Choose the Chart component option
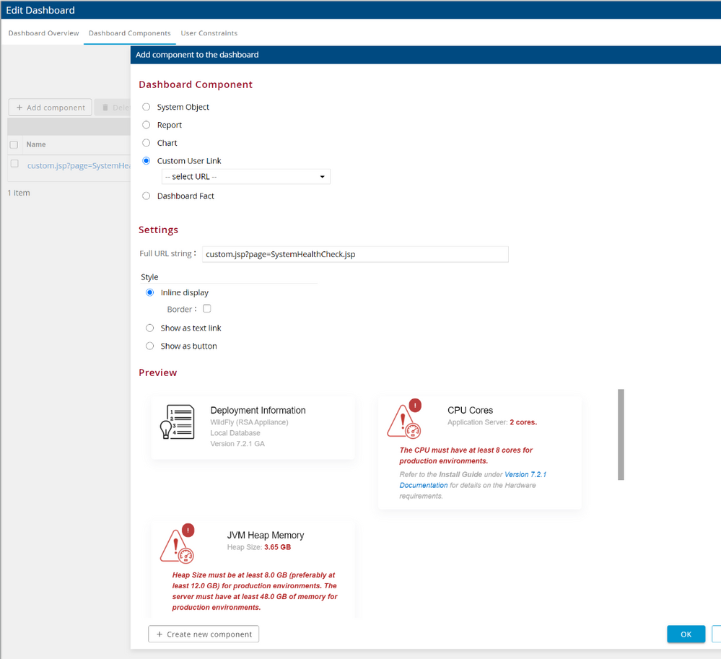721x659 pixels. [147, 143]
